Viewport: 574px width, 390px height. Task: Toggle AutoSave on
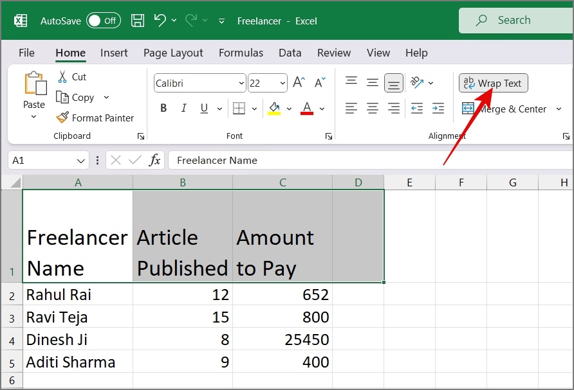coord(103,21)
